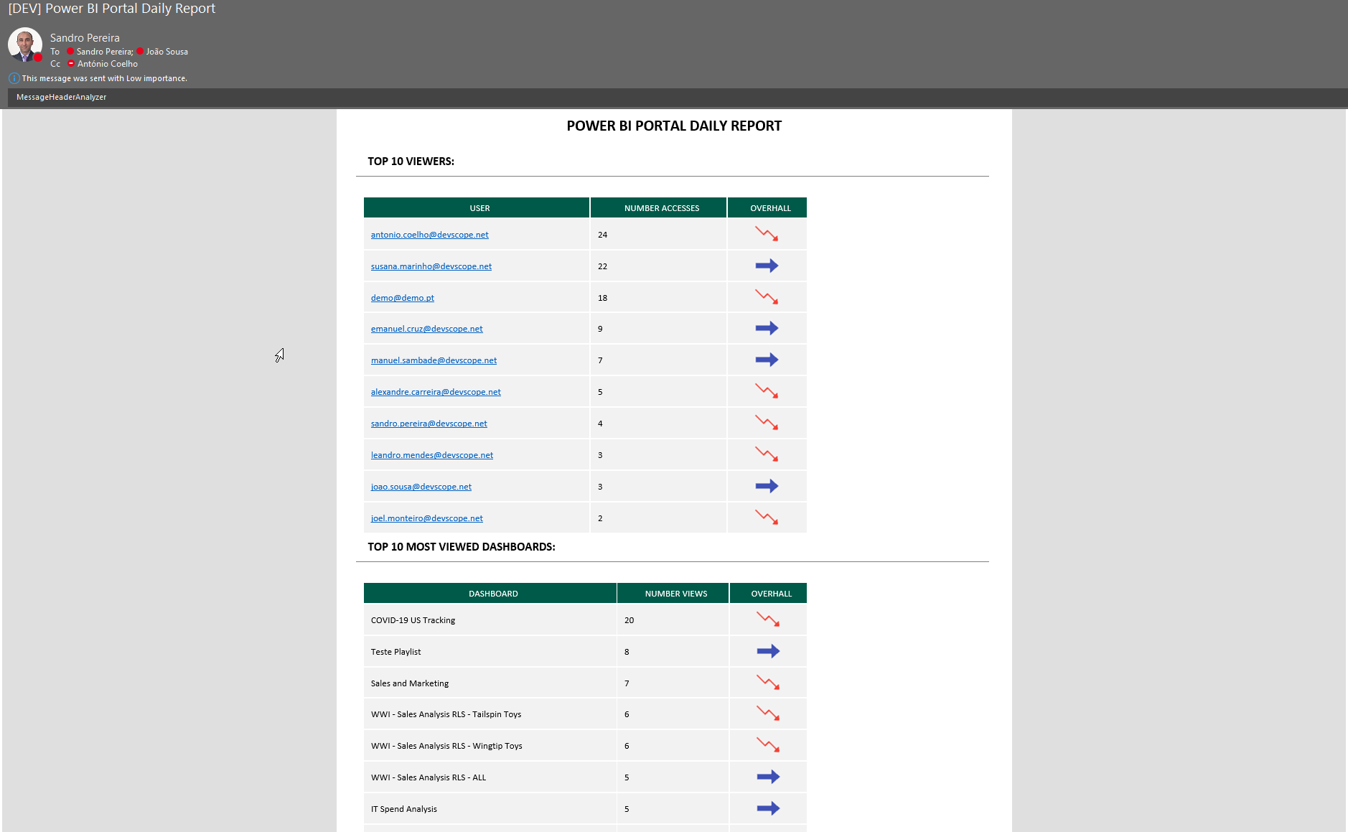1348x832 pixels.
Task: Click the blue arrow icon for susana.marinho
Action: [x=766, y=266]
